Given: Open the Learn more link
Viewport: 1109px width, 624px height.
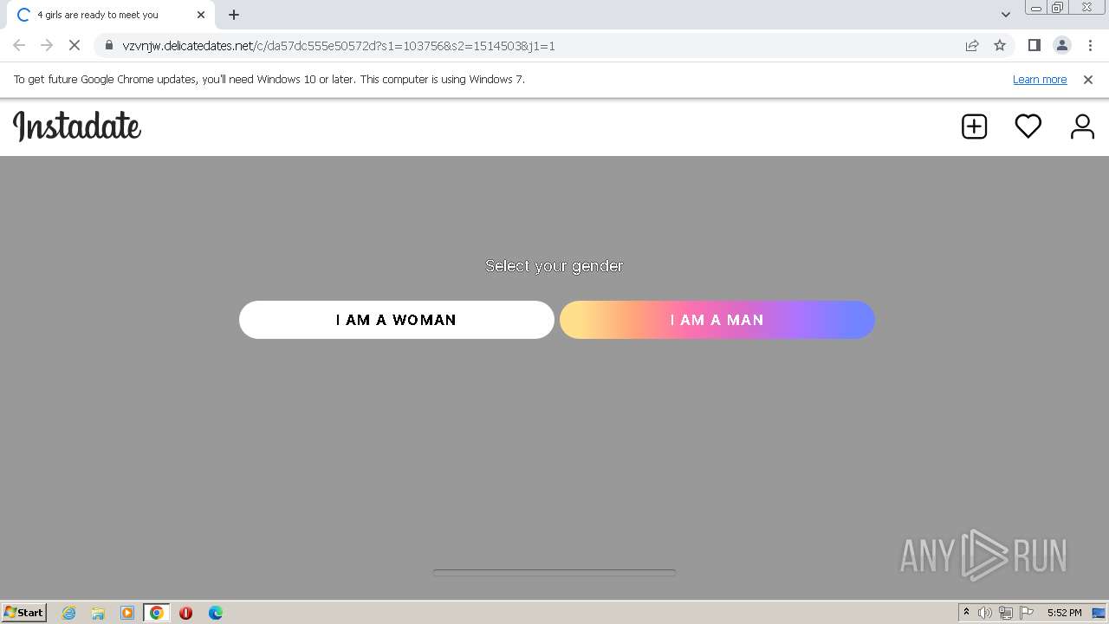Looking at the screenshot, I should coord(1040,79).
